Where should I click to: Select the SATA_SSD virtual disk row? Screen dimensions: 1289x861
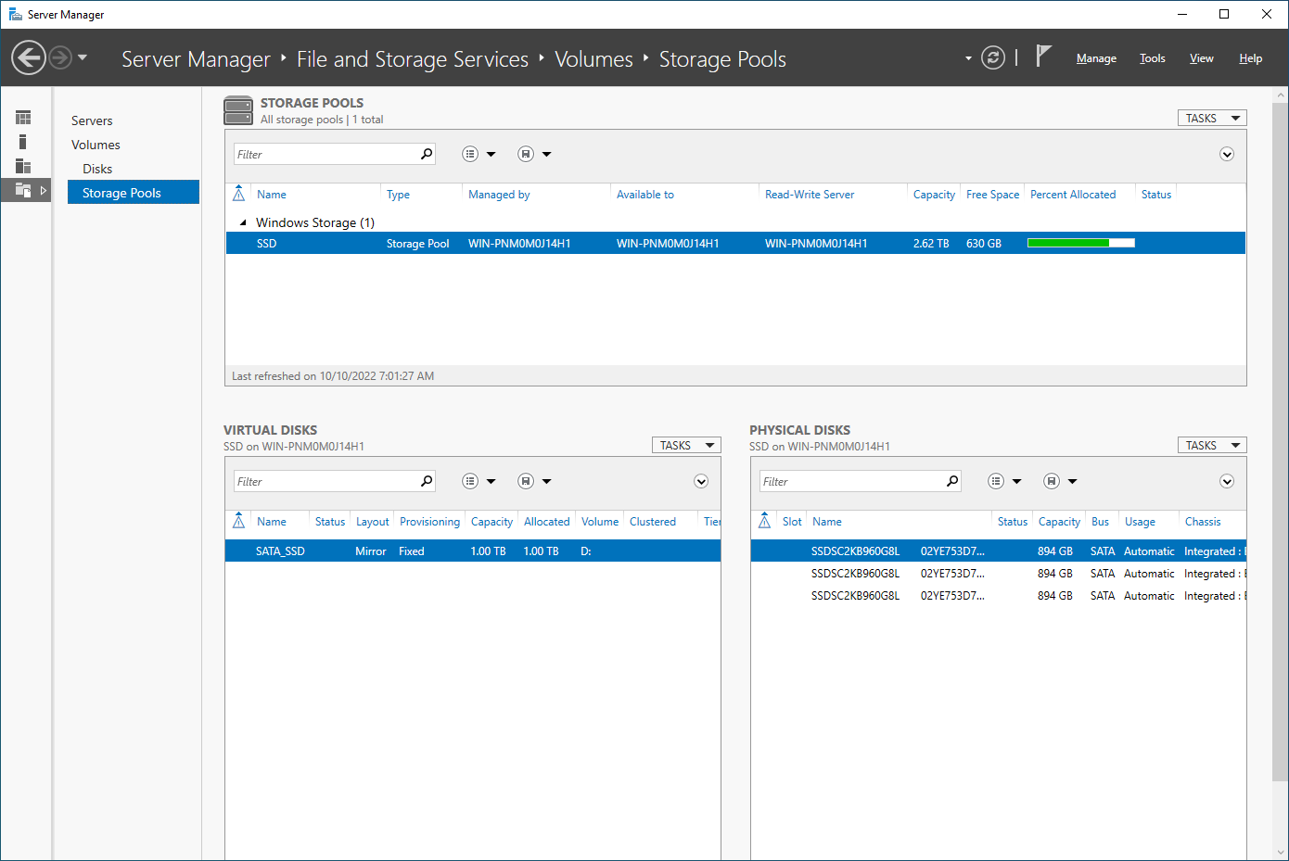(x=473, y=551)
